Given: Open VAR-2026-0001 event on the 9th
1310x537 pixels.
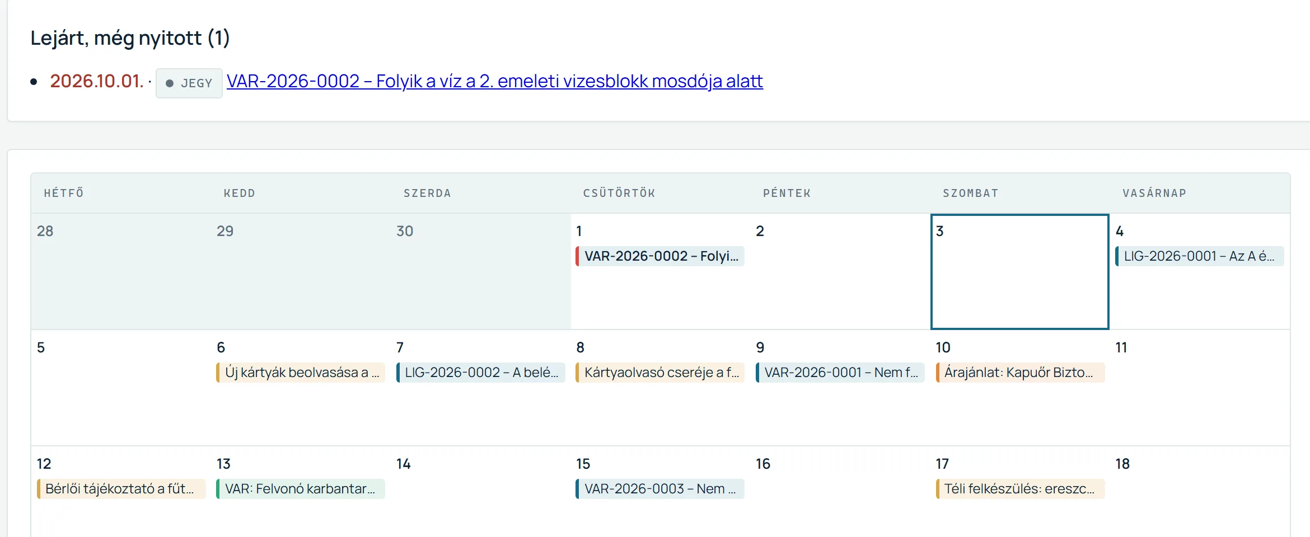Looking at the screenshot, I should 840,373.
